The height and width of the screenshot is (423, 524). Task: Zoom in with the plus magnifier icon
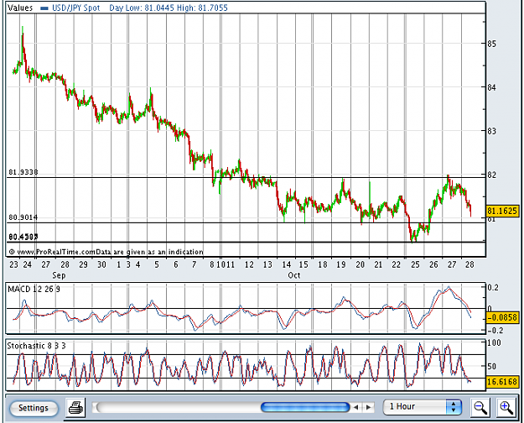point(506,408)
